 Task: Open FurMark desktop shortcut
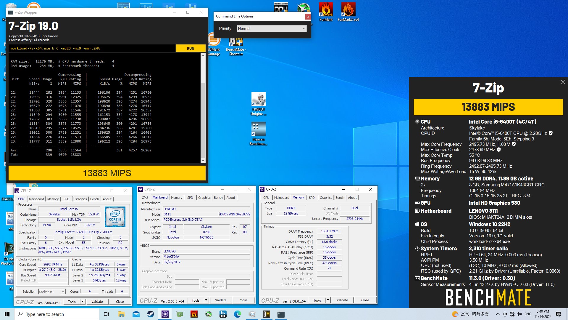(326, 12)
